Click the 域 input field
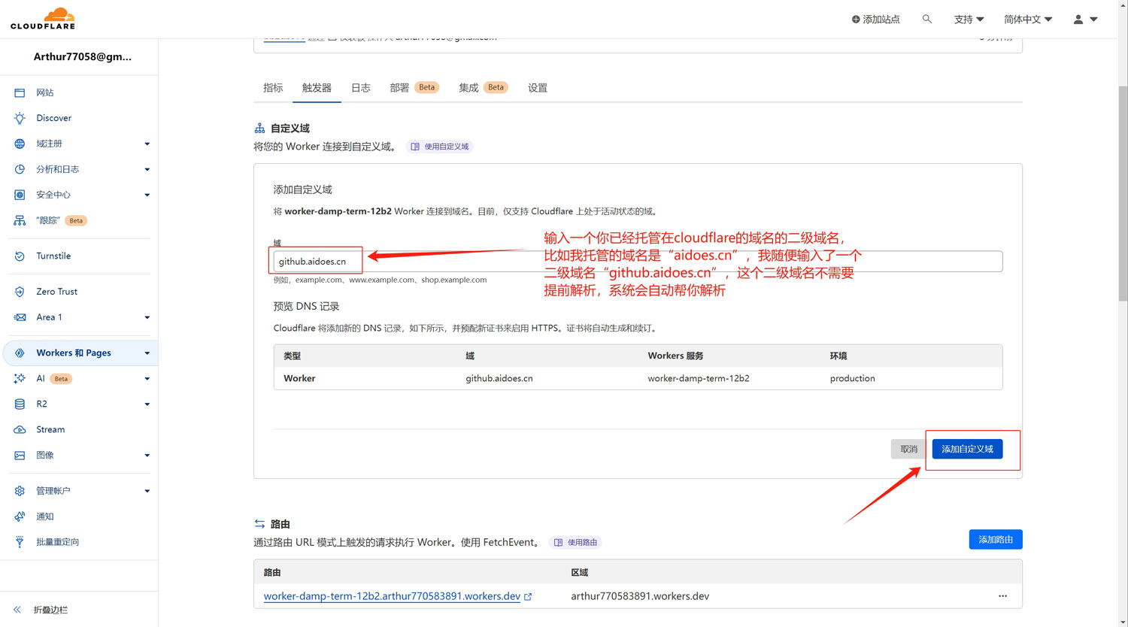1128x627 pixels. click(x=638, y=261)
